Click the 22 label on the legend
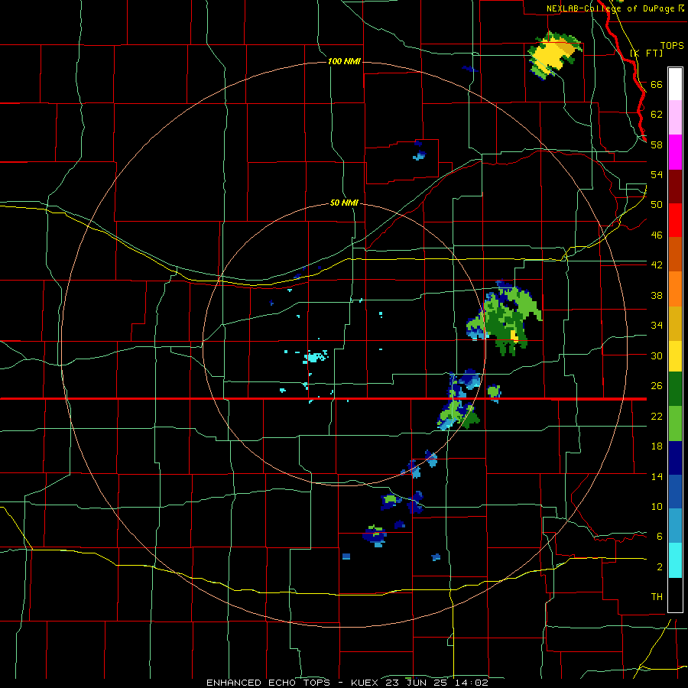Image resolution: width=688 pixels, height=688 pixels. click(x=657, y=416)
